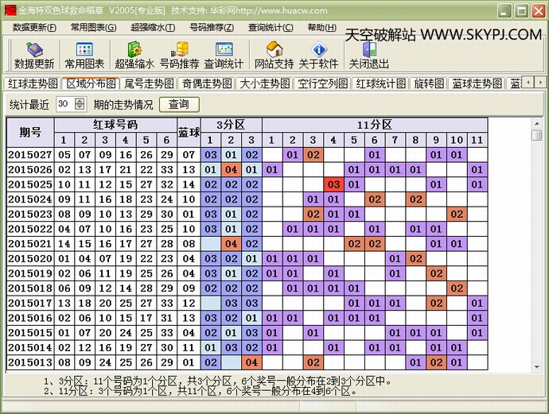Click the table's vertical scrollbar down arrow
This screenshot has height=414, width=549.
(x=536, y=367)
